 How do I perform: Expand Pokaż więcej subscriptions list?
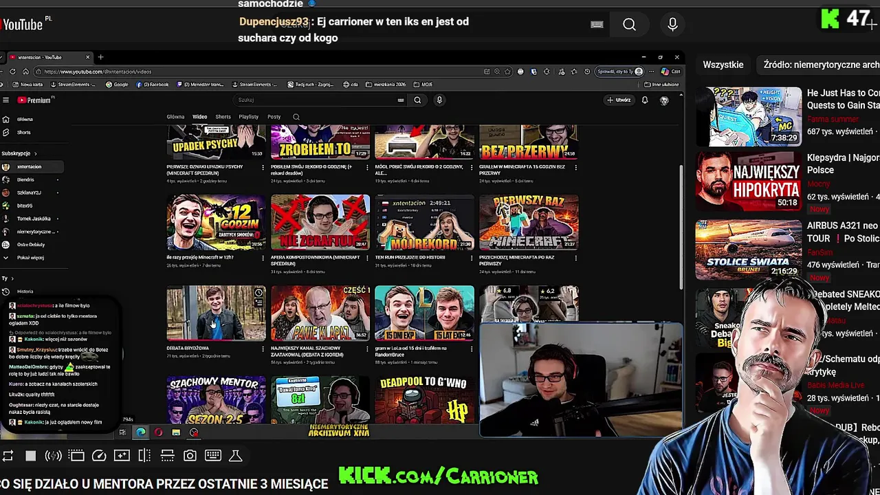pyautogui.click(x=30, y=258)
